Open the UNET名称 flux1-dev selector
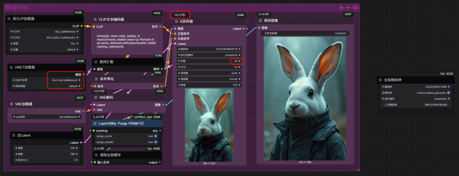 coord(46,80)
